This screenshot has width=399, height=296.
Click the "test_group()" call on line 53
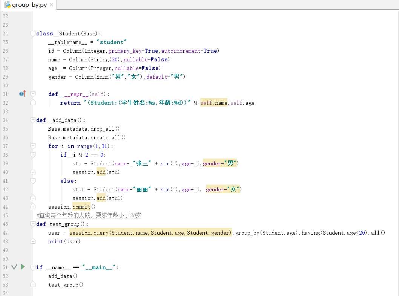66,285
